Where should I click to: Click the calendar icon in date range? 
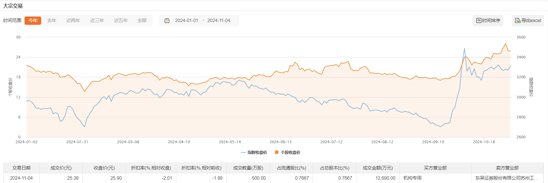[x=167, y=21]
